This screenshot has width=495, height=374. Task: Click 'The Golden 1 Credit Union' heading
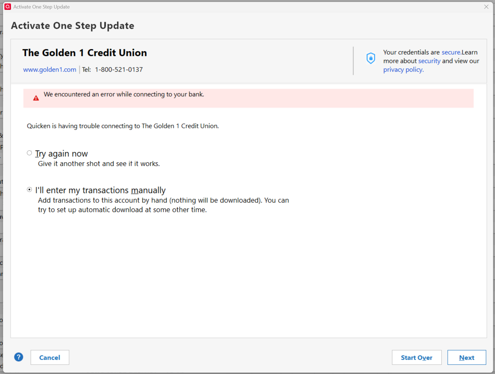click(x=85, y=53)
